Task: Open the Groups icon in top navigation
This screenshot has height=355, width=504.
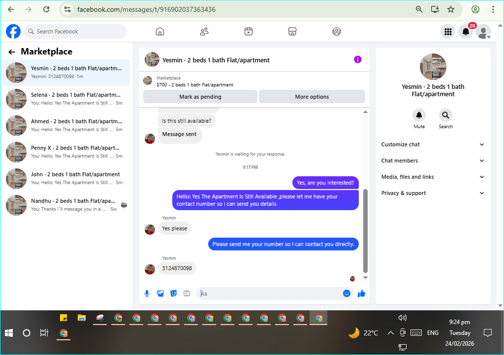Action: tap(337, 31)
